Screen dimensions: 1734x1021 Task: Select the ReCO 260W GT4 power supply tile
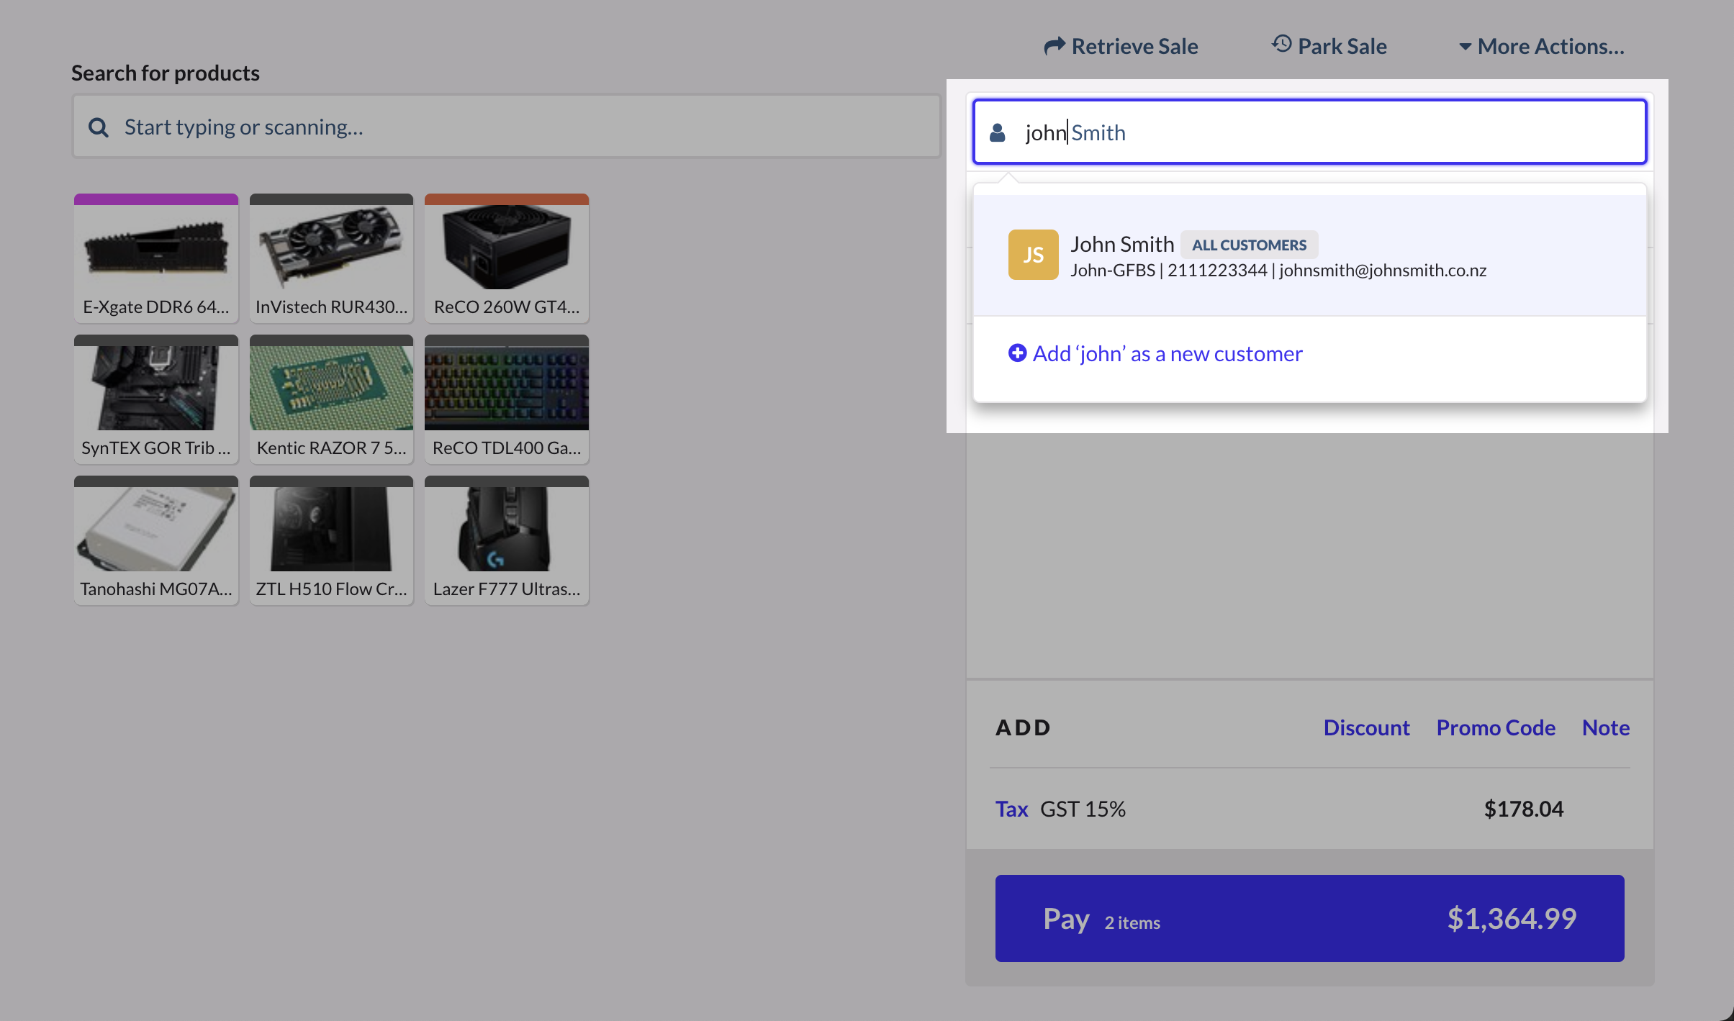point(506,258)
